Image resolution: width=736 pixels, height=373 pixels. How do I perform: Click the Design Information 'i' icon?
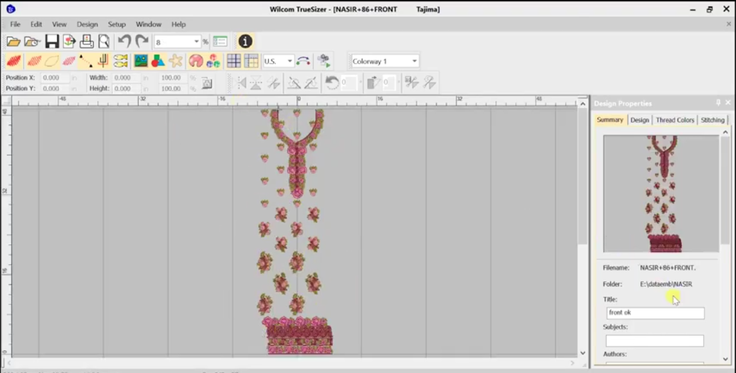pyautogui.click(x=245, y=42)
